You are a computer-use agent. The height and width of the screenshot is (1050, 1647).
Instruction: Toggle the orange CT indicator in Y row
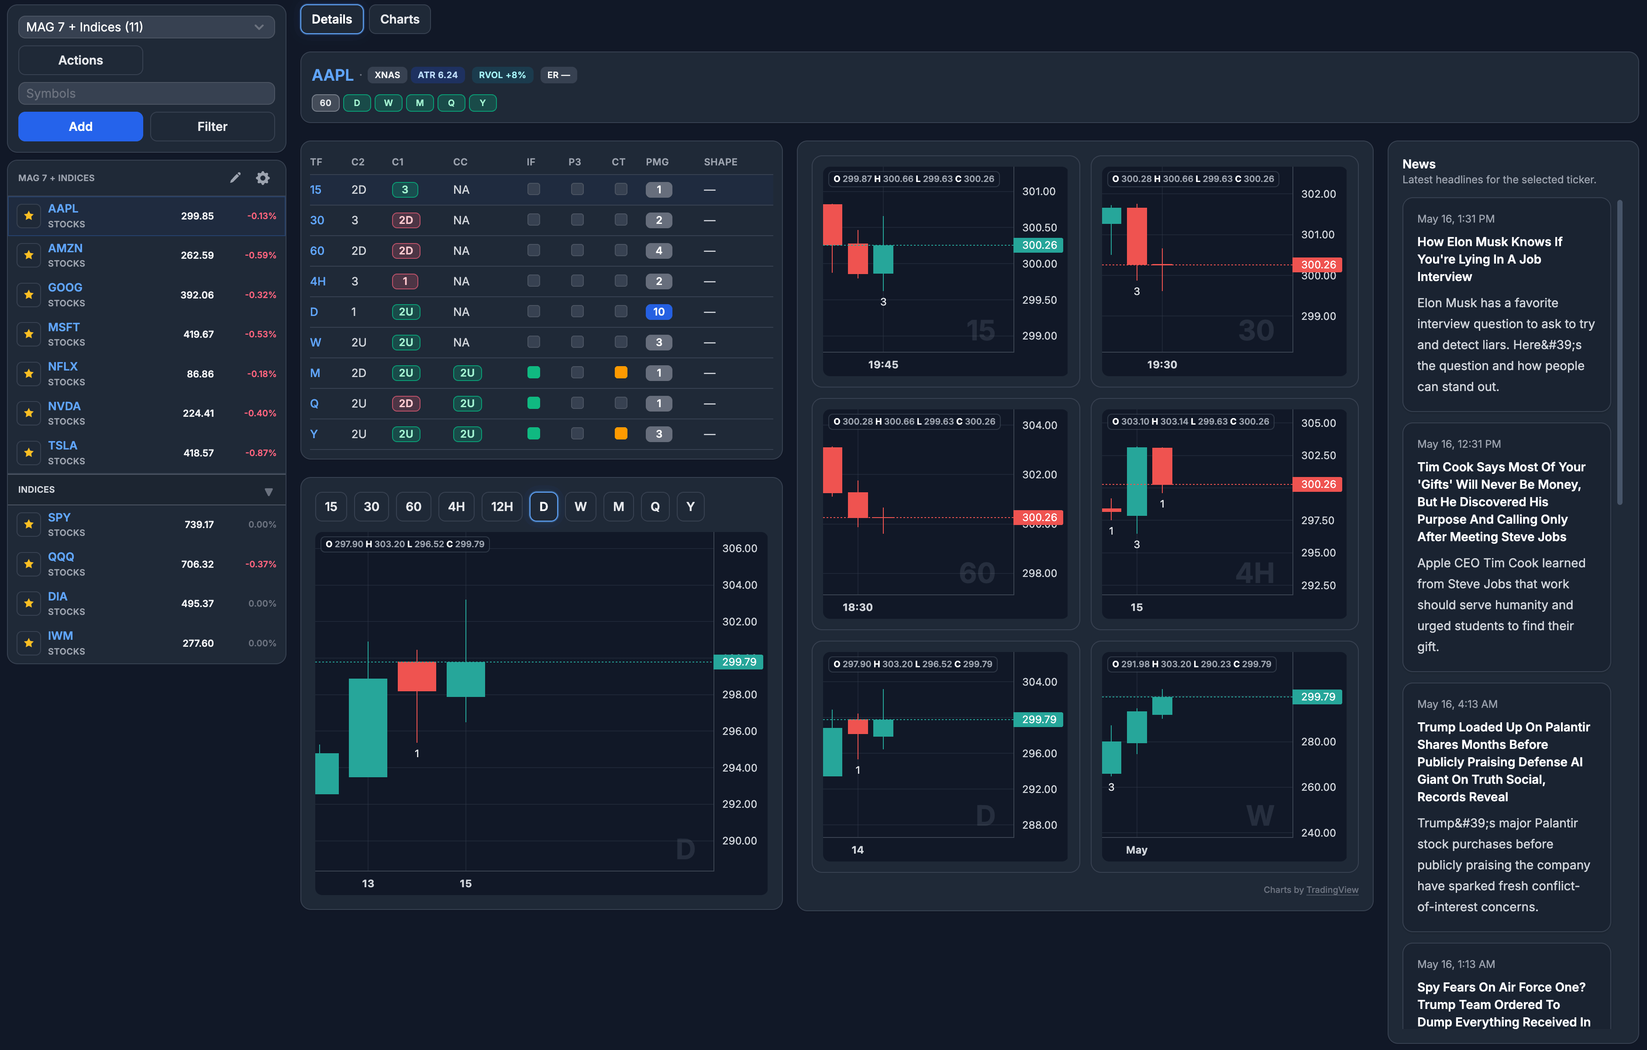621,433
